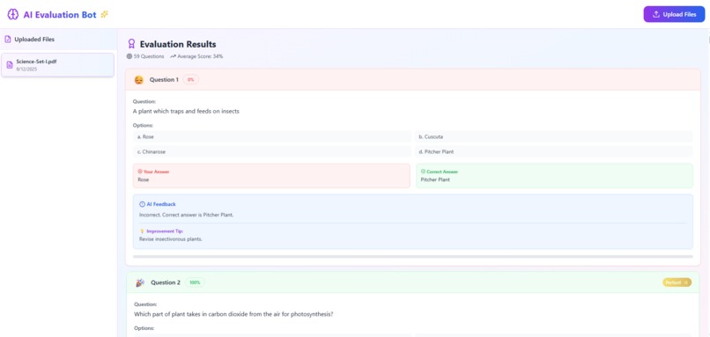Select option a. Rose

click(x=271, y=136)
